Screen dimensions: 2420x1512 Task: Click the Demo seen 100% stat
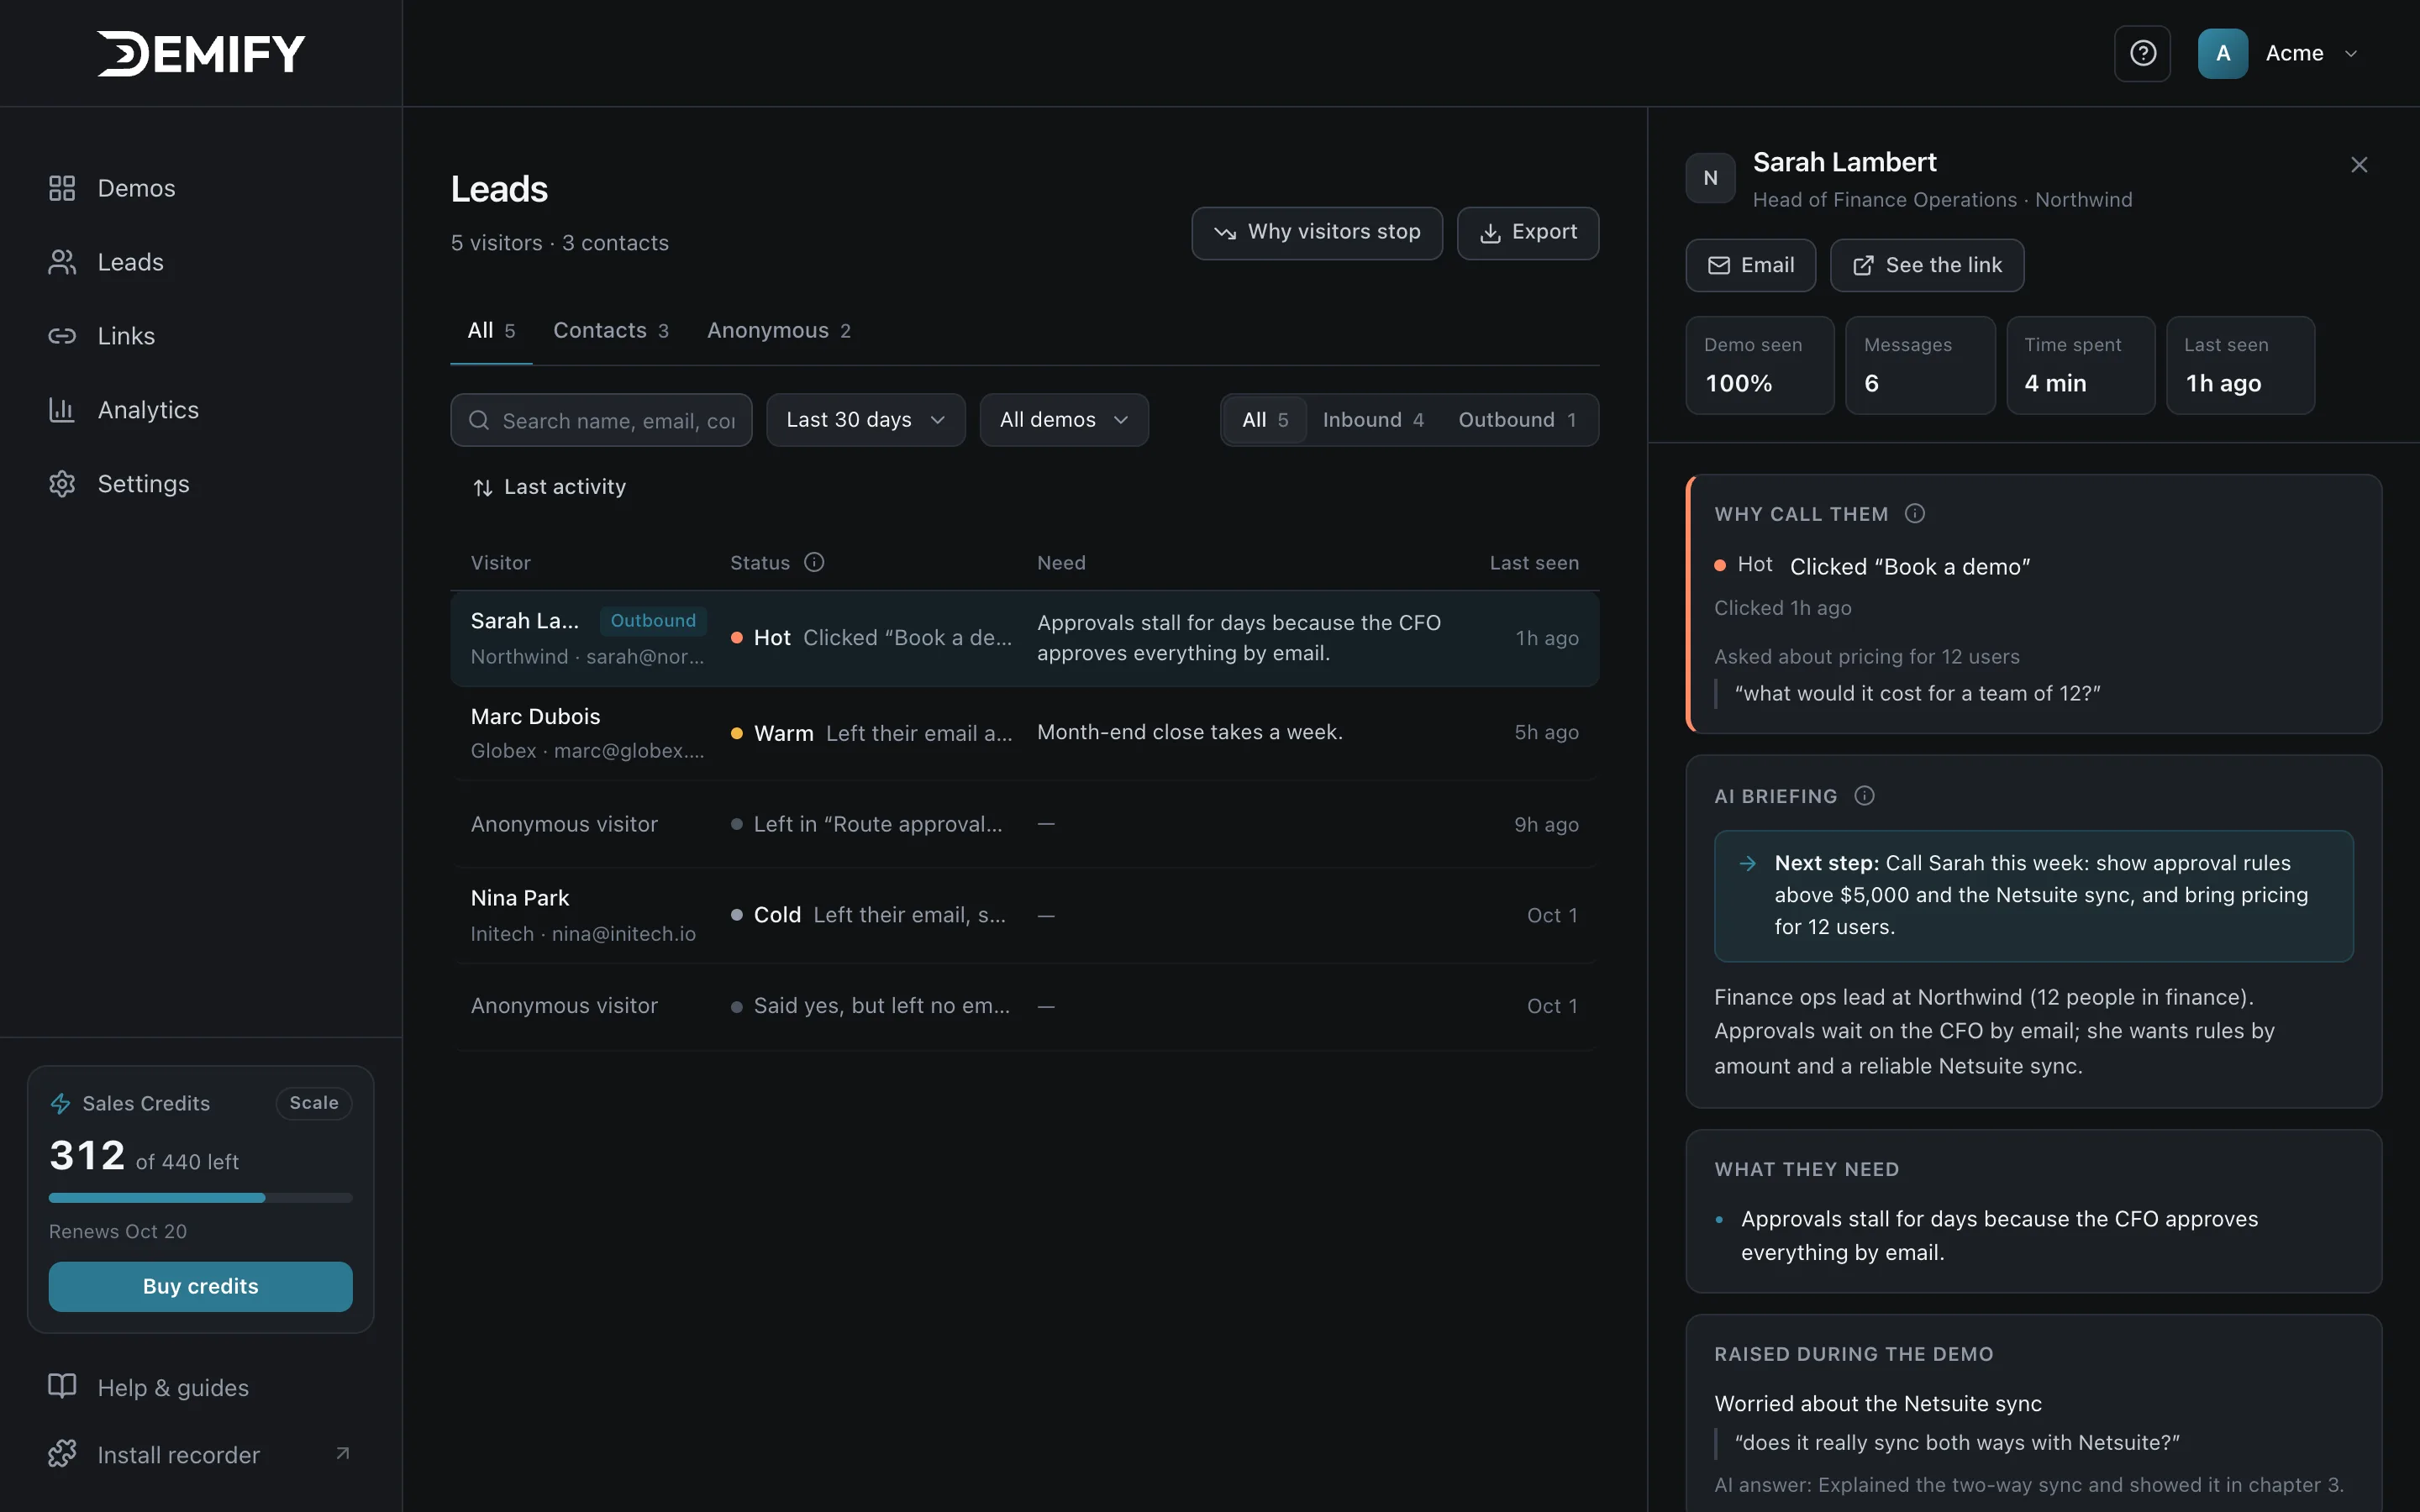1760,365
